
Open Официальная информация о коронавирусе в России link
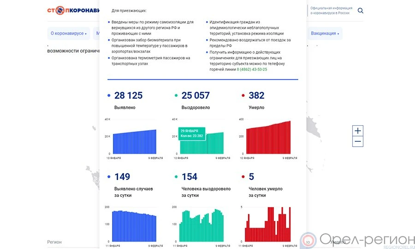(331, 11)
